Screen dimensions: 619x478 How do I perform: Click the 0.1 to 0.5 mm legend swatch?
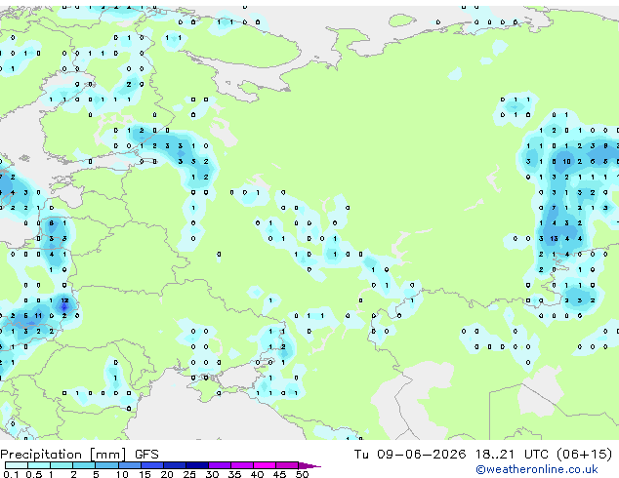pos(17,465)
